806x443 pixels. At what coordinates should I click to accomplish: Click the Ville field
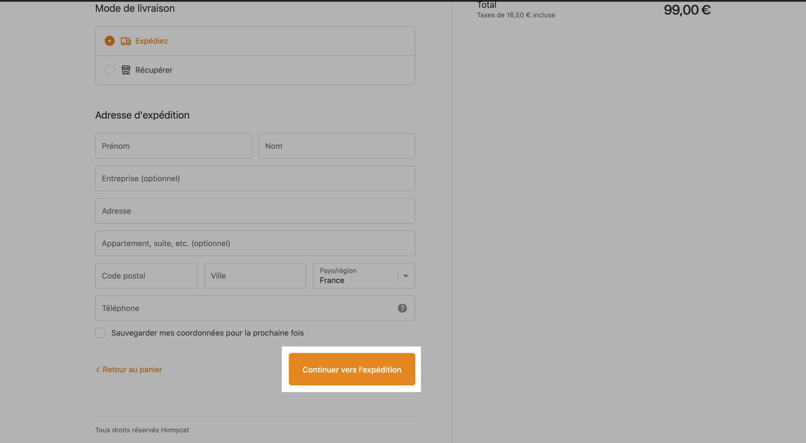coord(255,276)
